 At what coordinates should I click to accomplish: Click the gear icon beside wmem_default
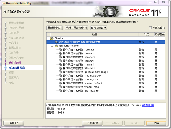(60, 83)
